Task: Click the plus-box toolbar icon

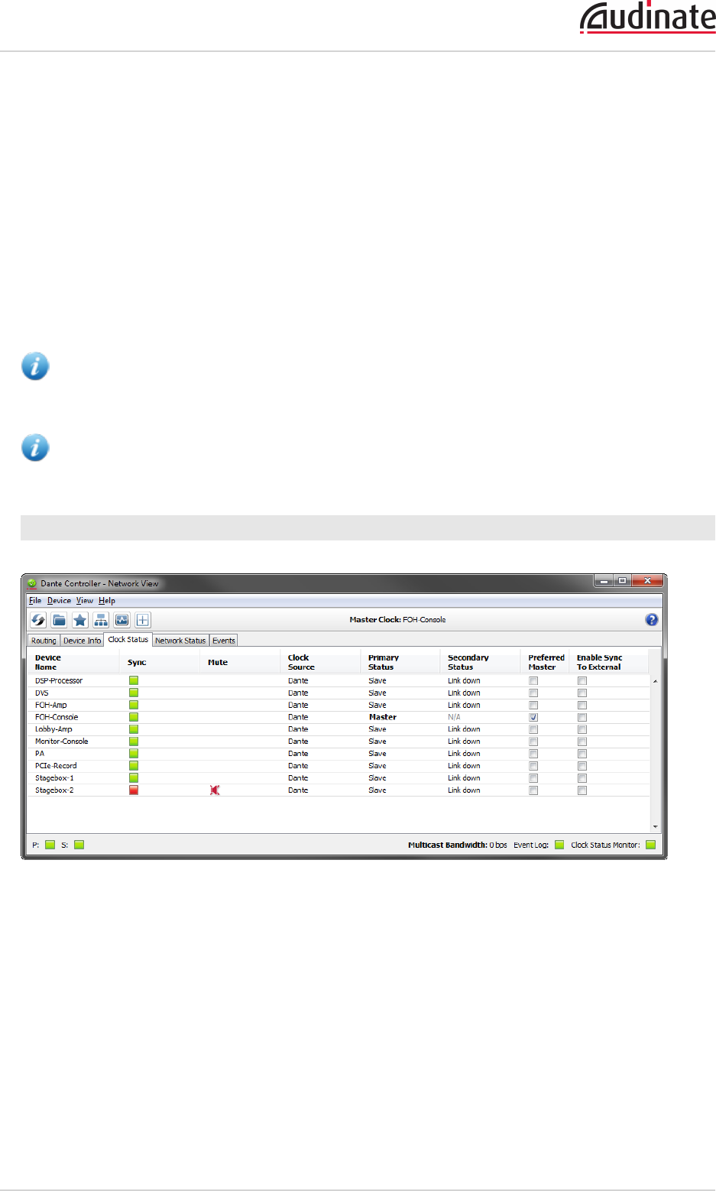Action: [143, 620]
